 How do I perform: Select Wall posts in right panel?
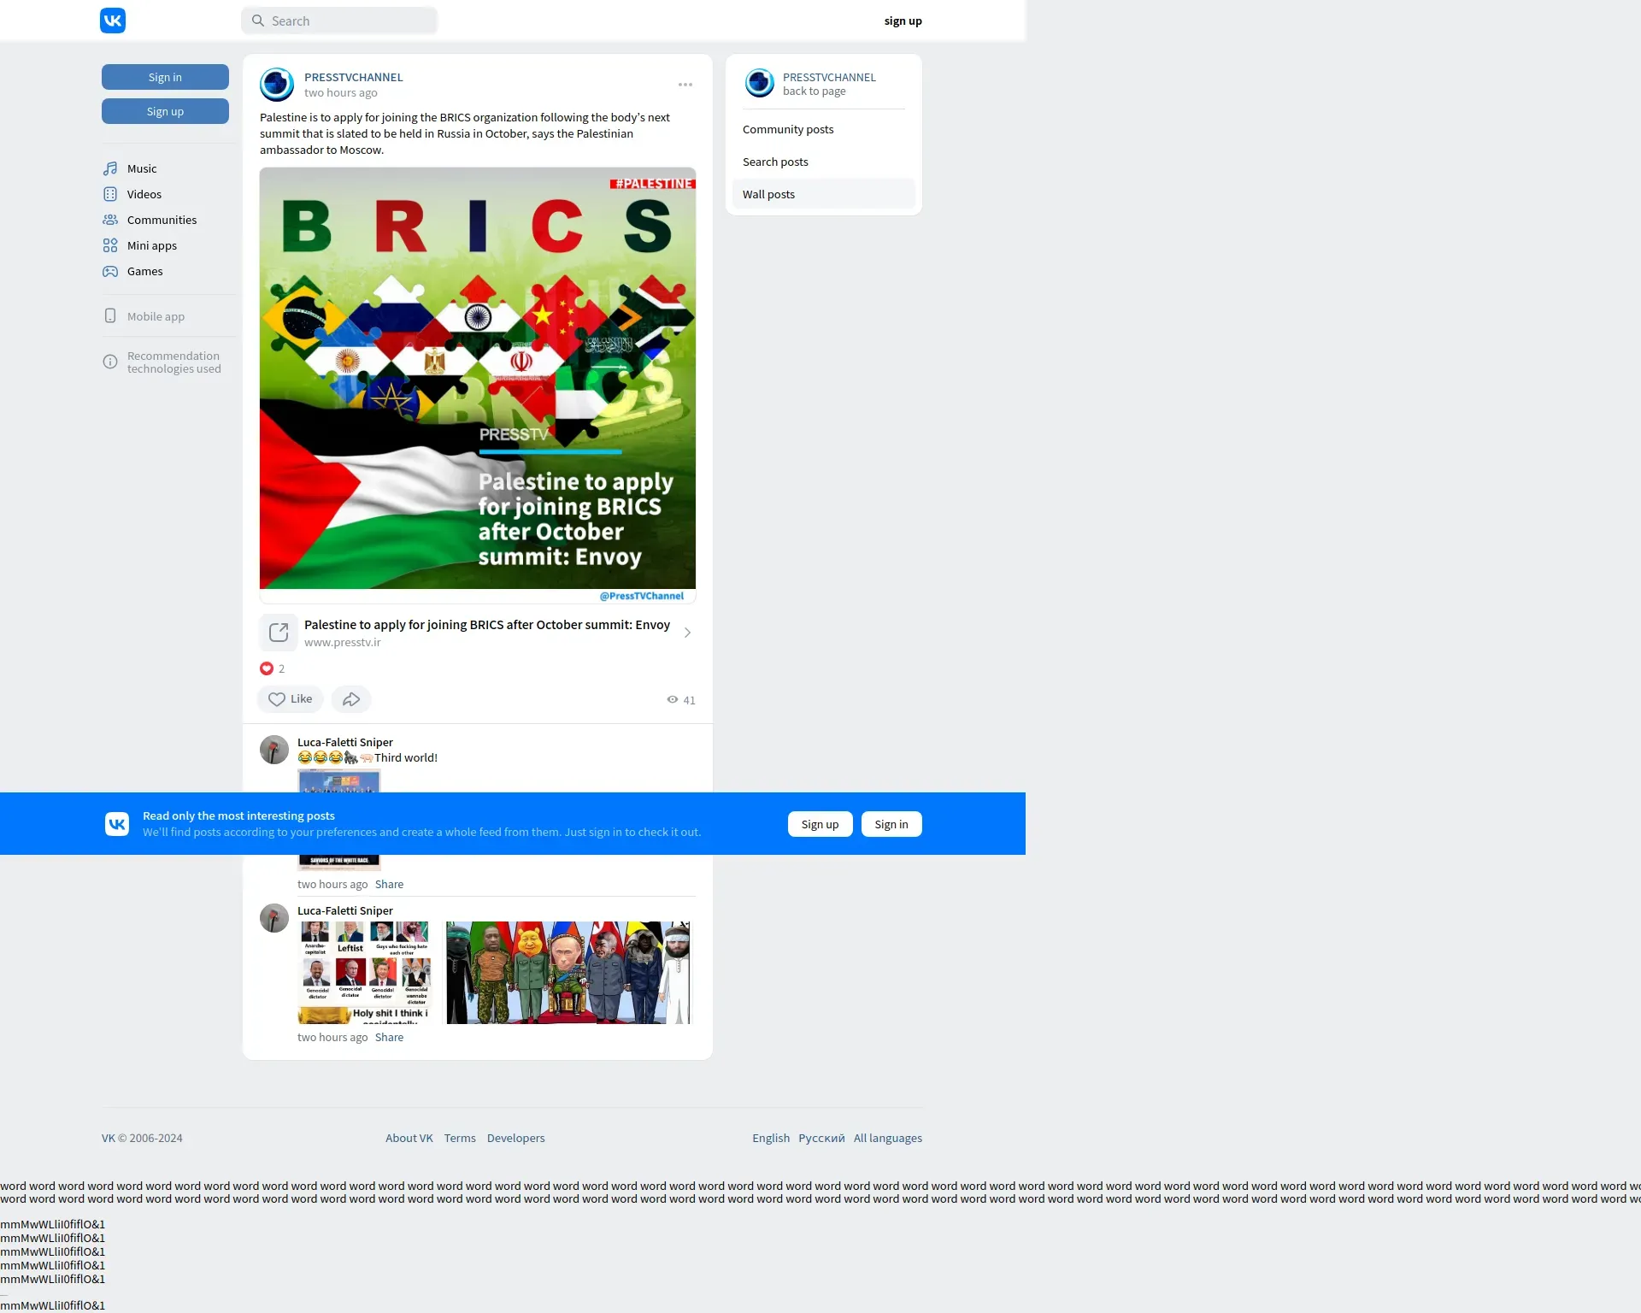pos(768,194)
